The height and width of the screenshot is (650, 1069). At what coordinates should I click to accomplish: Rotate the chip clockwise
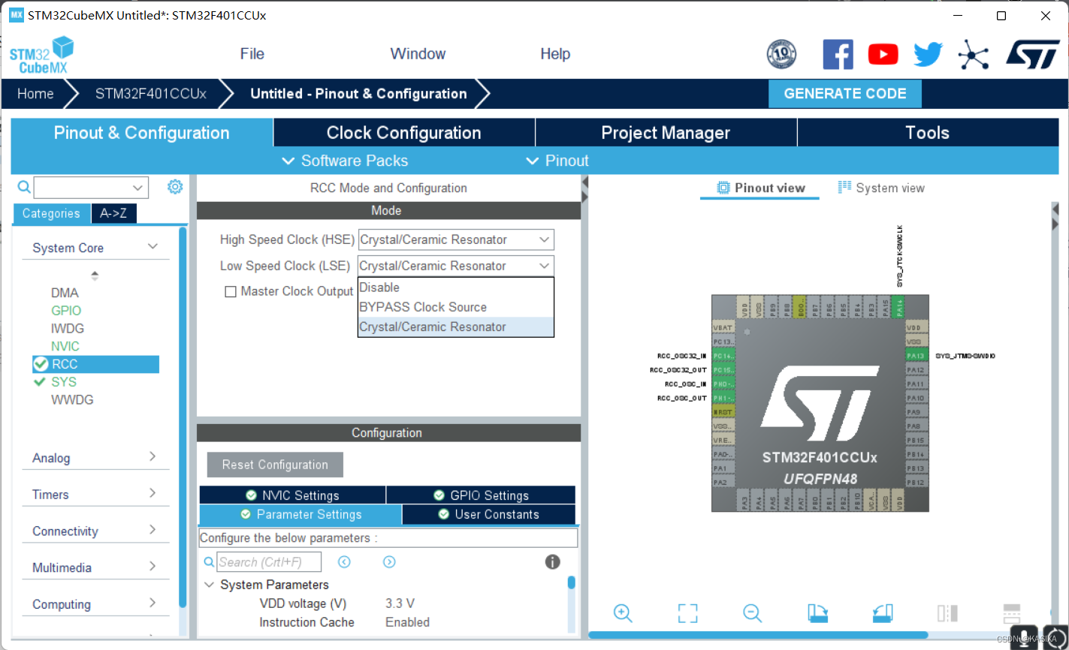pos(817,613)
